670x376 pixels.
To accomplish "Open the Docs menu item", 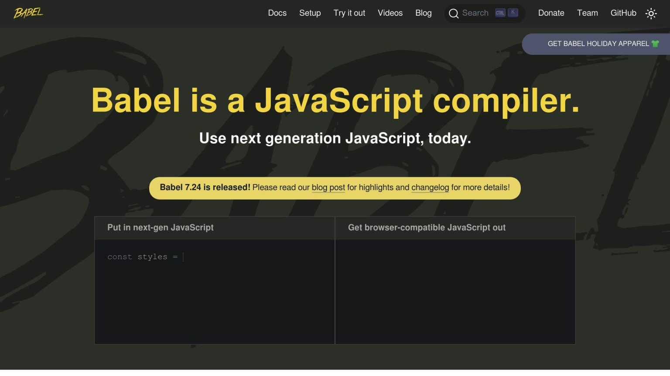I will click(x=277, y=13).
